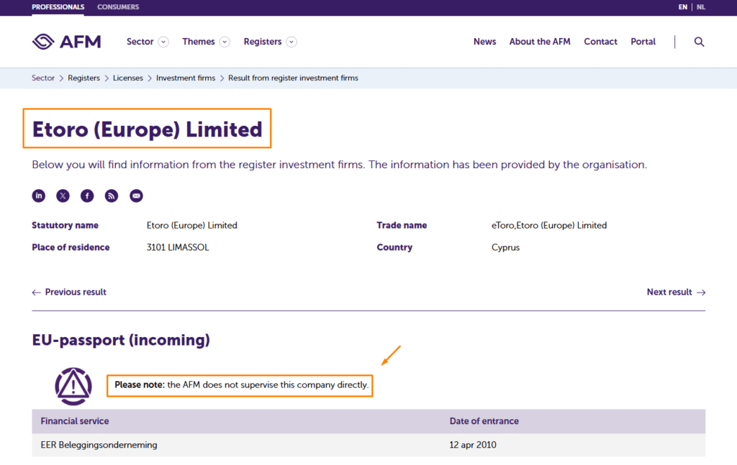Expand the Themes dropdown menu

tap(206, 42)
